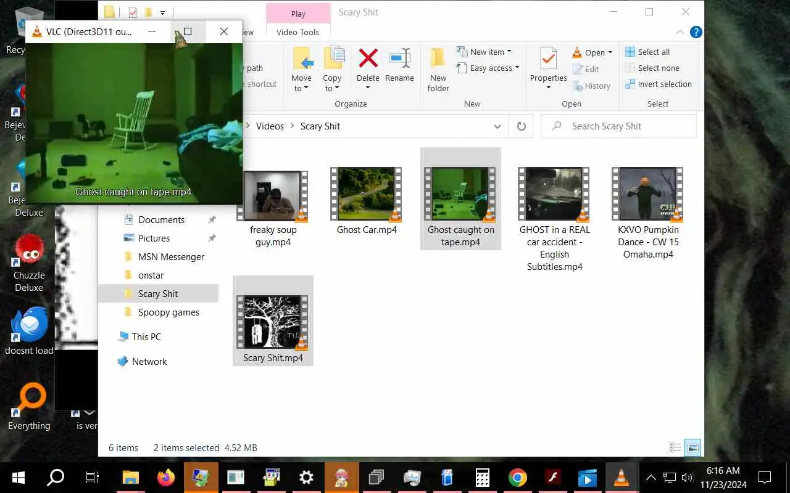The width and height of the screenshot is (790, 493).
Task: Click the Rename icon in ribbon
Action: [x=399, y=59]
